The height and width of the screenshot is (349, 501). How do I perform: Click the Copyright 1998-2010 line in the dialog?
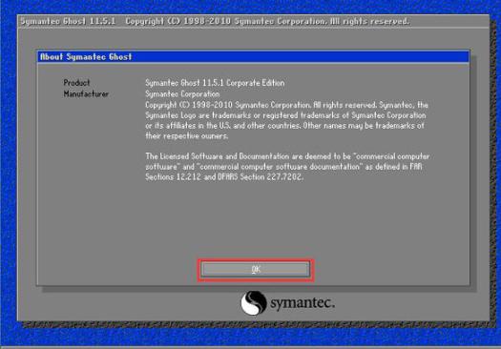point(286,105)
